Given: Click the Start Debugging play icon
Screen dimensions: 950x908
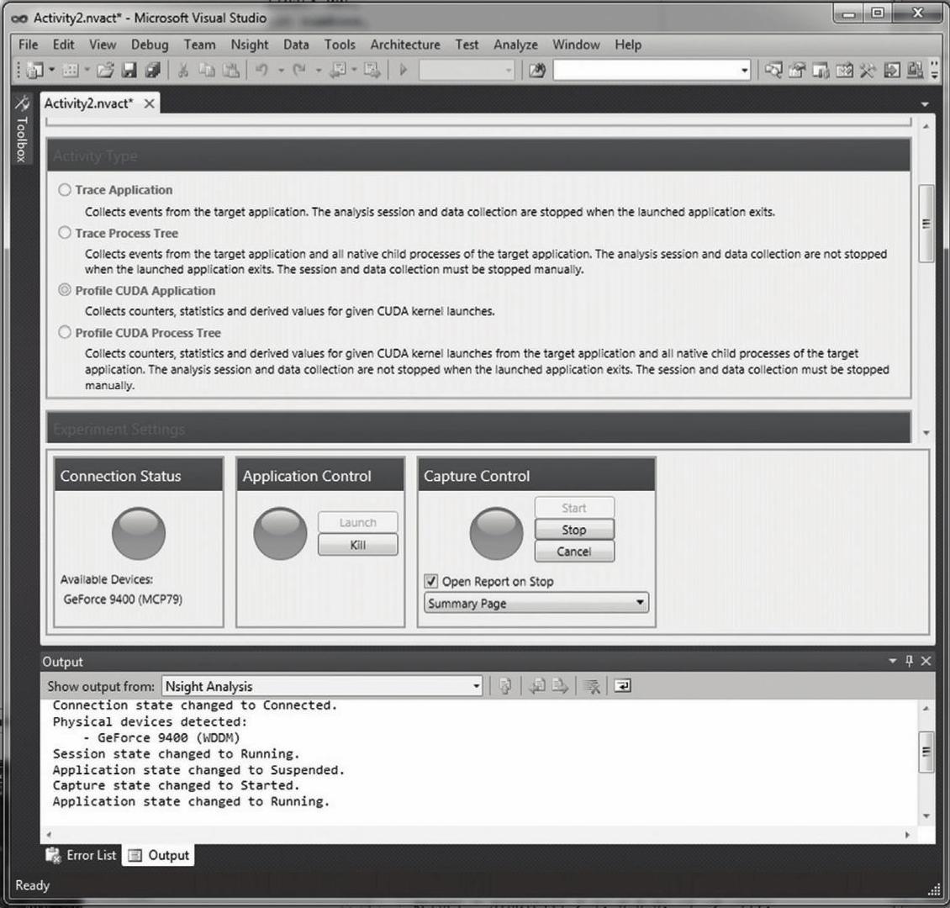Looking at the screenshot, I should tap(404, 71).
